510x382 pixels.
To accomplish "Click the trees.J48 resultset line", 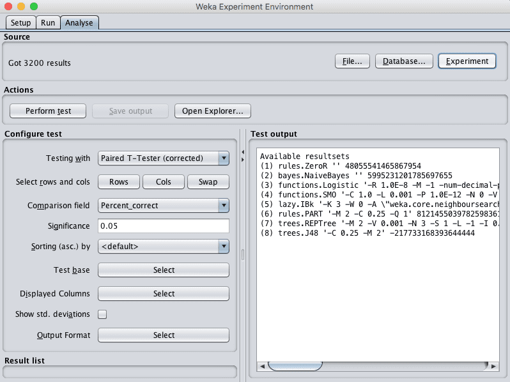I will pos(367,233).
